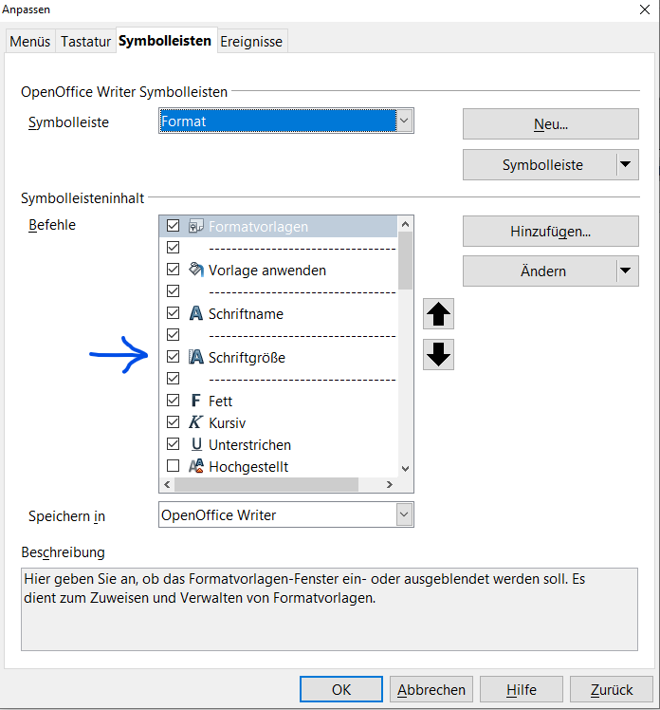This screenshot has height=710, width=660.
Task: Open the Ereignisse tab
Action: click(x=250, y=42)
